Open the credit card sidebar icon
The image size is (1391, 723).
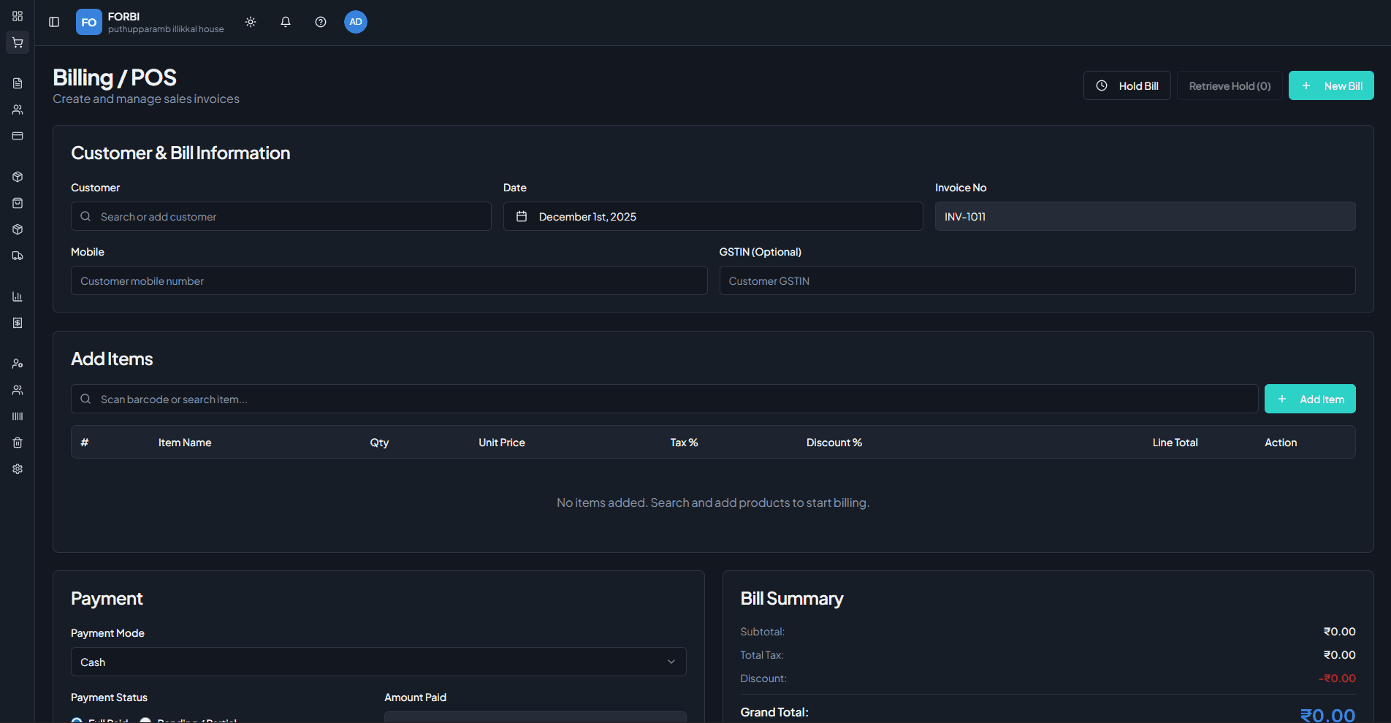point(18,136)
